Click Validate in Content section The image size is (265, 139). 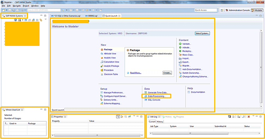(187, 44)
